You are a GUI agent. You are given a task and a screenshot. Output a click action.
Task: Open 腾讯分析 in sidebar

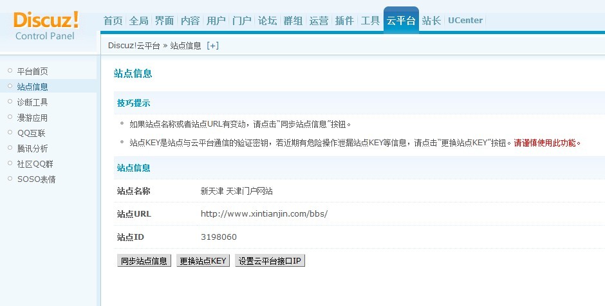pyautogui.click(x=33, y=148)
